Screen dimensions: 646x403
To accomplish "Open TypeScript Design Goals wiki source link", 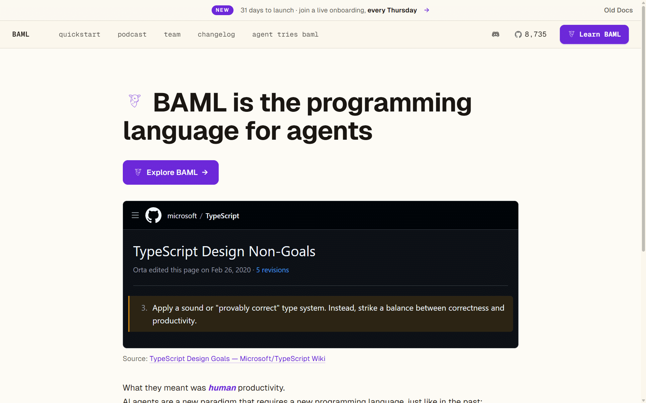I will [237, 359].
